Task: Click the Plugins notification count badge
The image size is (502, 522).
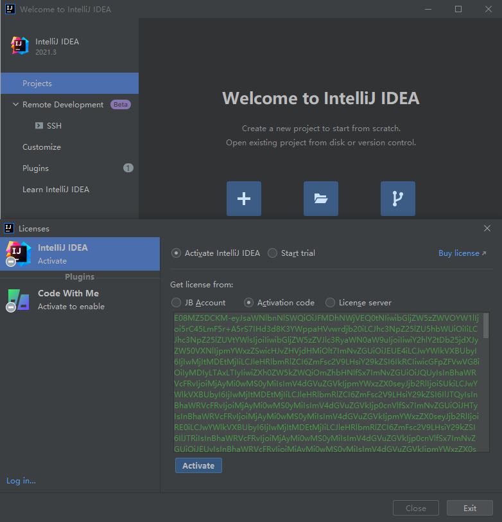Action: (x=128, y=168)
